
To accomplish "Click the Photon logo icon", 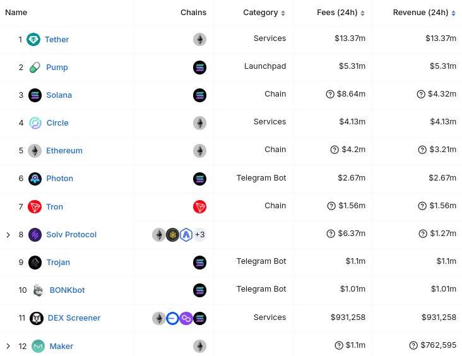I will 35,179.
